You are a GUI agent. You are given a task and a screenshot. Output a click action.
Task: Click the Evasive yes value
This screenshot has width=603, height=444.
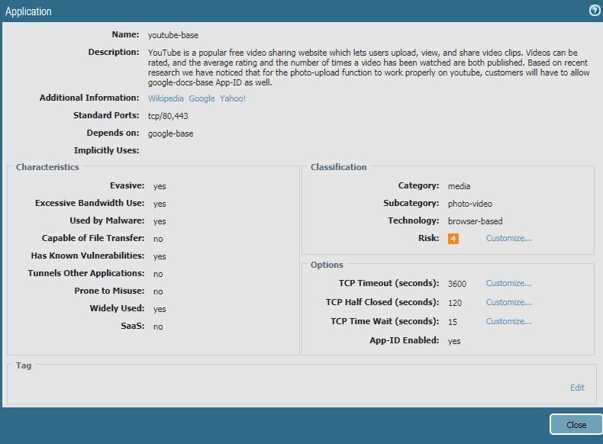click(160, 186)
